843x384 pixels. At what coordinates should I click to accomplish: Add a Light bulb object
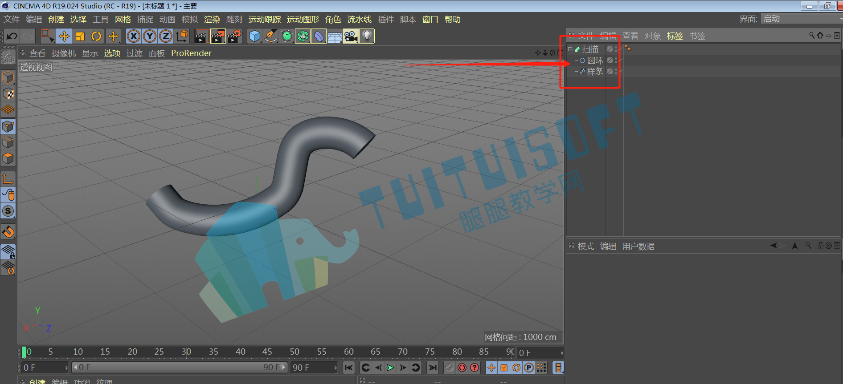[x=367, y=36]
